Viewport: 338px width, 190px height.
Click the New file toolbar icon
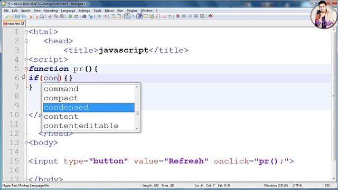point(6,16)
